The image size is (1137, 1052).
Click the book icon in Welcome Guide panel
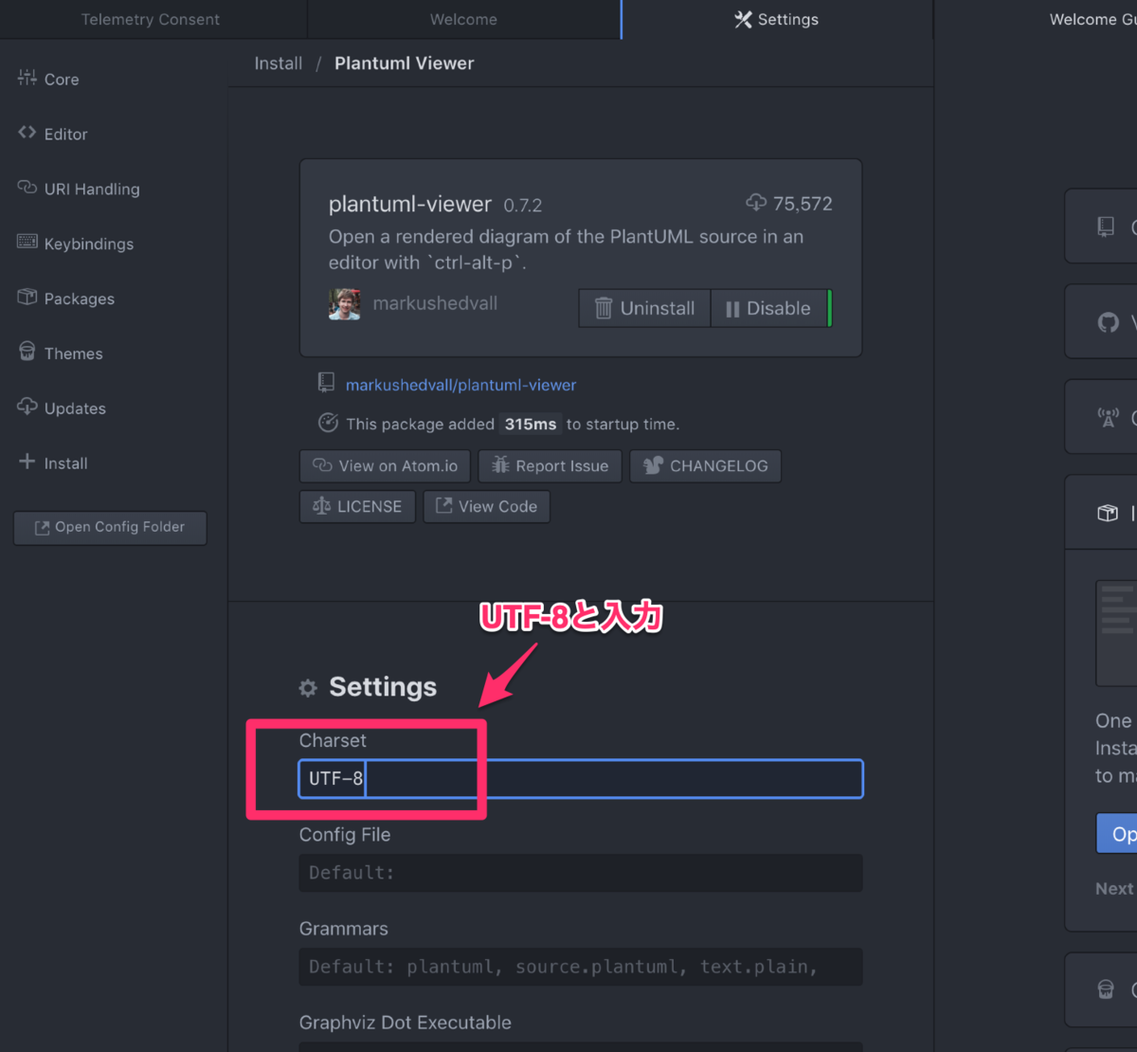pos(1106,227)
